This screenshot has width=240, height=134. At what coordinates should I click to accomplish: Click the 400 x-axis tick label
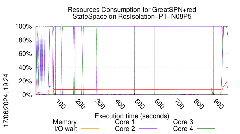coord(119,104)
